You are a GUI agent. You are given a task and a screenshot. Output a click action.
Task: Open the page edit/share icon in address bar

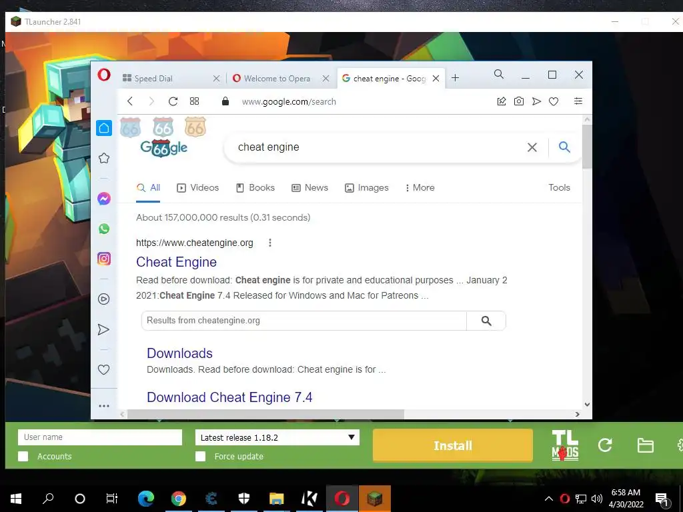502,101
